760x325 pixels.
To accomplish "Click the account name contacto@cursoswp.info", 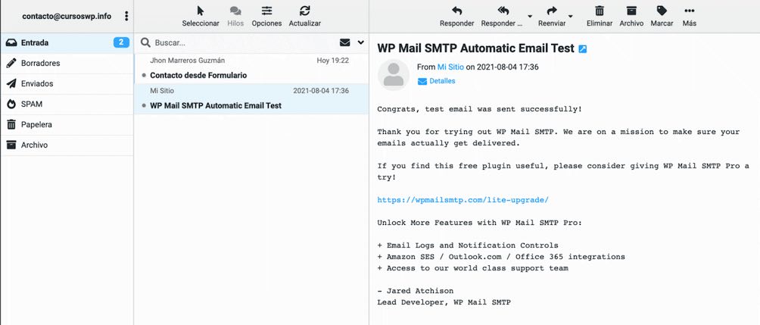I will click(67, 16).
